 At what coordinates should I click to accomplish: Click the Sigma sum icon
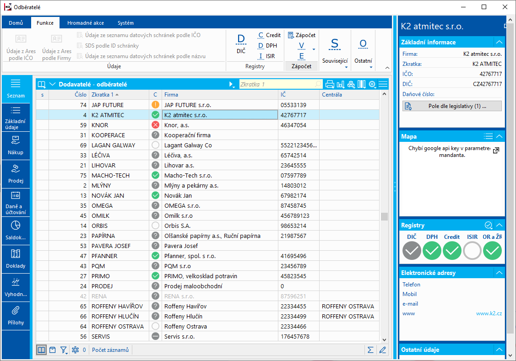click(x=370, y=350)
